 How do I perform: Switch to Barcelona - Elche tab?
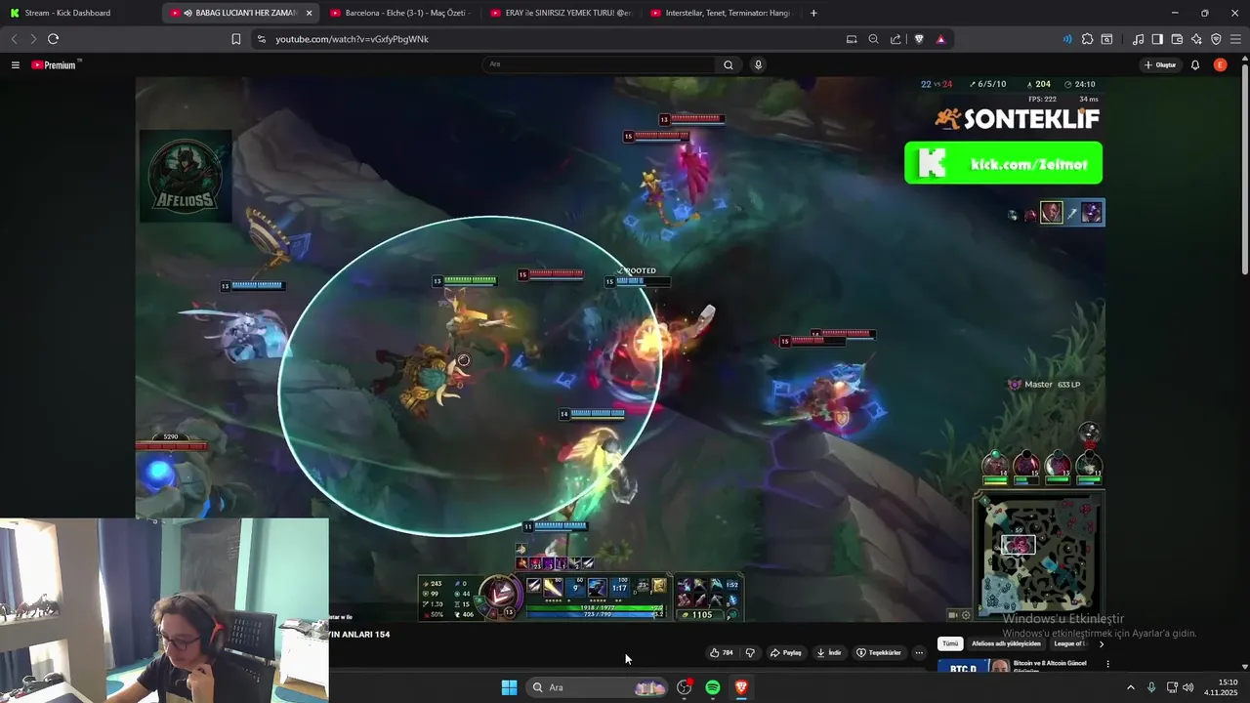[x=400, y=13]
